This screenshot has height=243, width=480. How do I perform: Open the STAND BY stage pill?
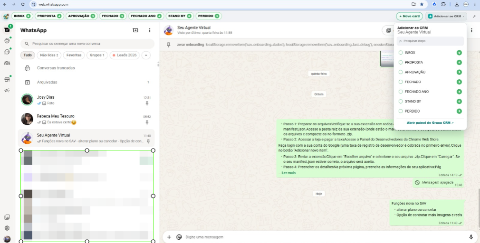tap(180, 16)
